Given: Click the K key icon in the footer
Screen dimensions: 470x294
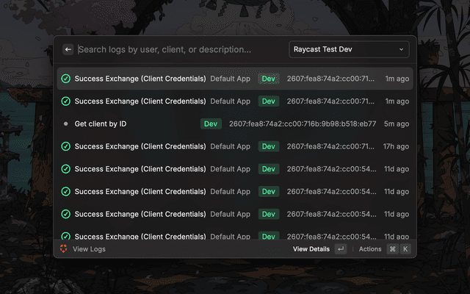Looking at the screenshot, I should pyautogui.click(x=405, y=249).
